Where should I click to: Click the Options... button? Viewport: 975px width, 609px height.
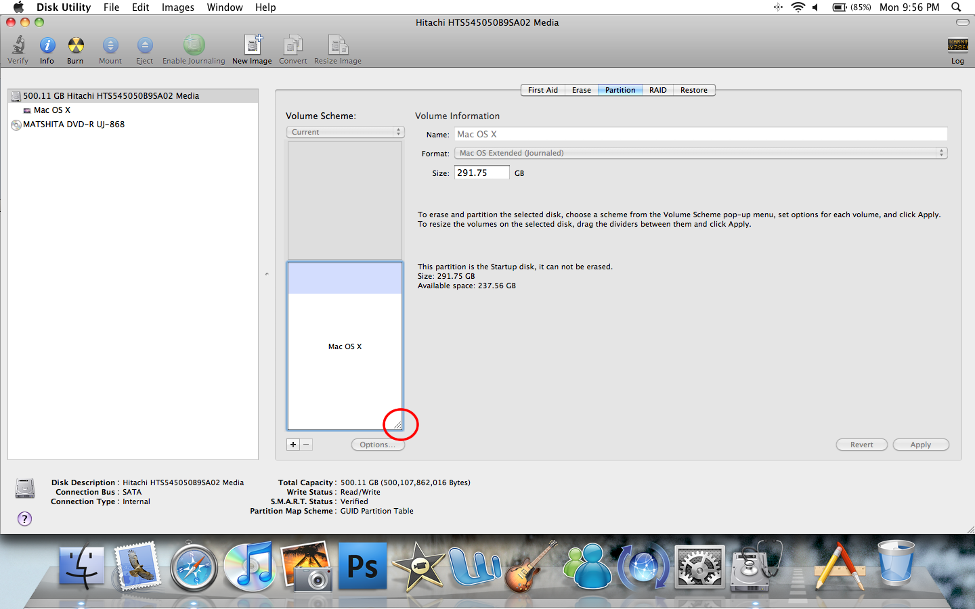378,445
